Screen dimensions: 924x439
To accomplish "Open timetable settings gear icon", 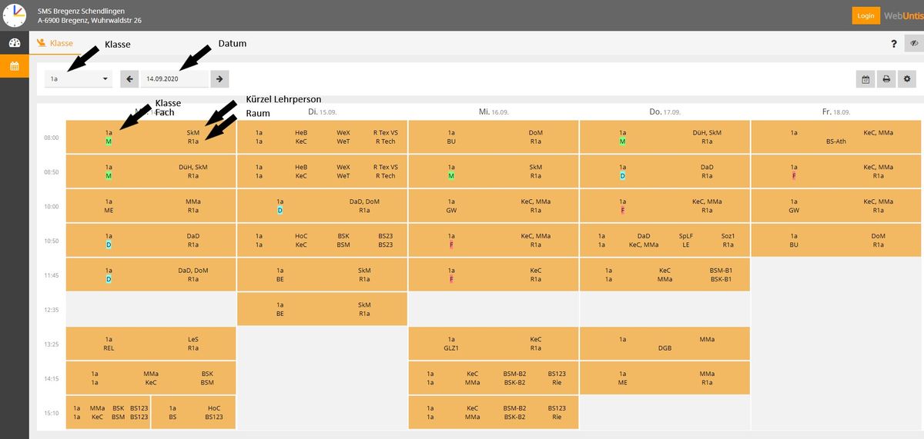I will click(907, 78).
